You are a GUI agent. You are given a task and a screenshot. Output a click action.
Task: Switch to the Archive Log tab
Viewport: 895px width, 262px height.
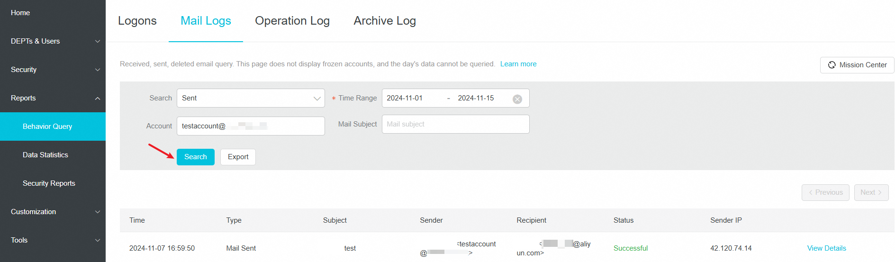pos(384,21)
